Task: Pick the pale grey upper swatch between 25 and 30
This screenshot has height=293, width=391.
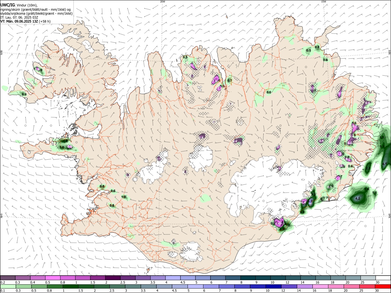Action: click(x=368, y=278)
